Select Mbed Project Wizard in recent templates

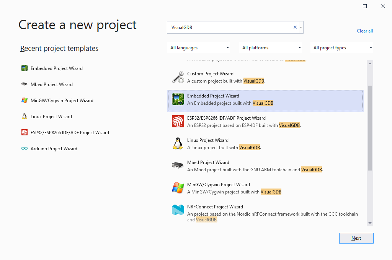(52, 84)
